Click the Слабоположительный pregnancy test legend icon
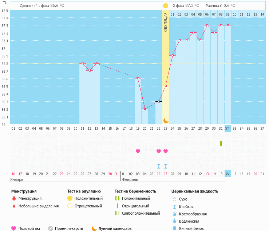 tap(117, 213)
